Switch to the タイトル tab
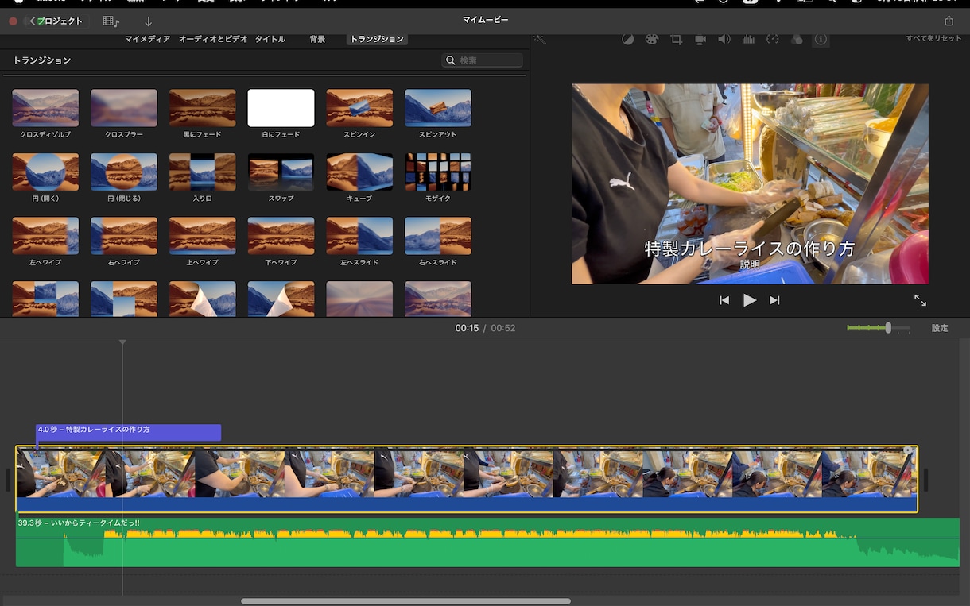 pyautogui.click(x=270, y=39)
